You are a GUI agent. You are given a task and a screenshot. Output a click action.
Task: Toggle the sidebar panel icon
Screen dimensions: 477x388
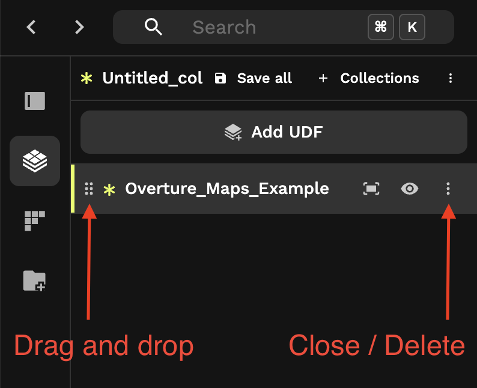tap(35, 101)
